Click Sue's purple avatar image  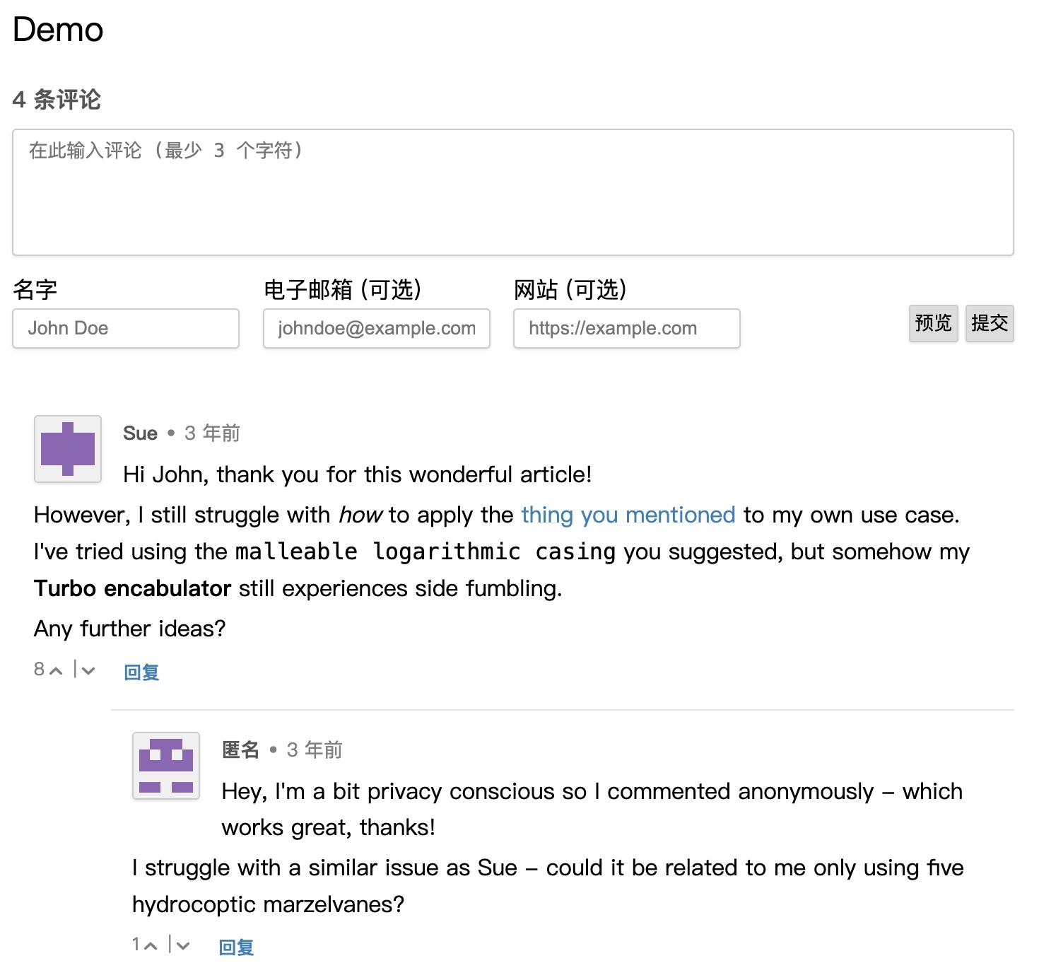[68, 449]
